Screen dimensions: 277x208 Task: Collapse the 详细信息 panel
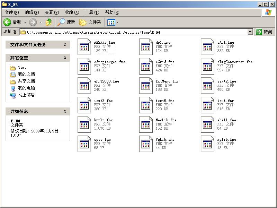pos(65,111)
